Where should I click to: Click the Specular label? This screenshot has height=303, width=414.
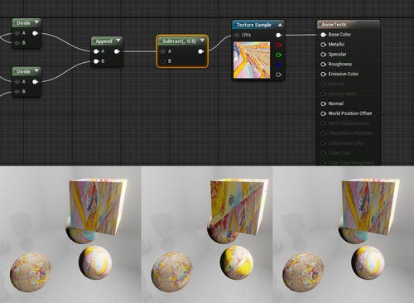pyautogui.click(x=337, y=55)
